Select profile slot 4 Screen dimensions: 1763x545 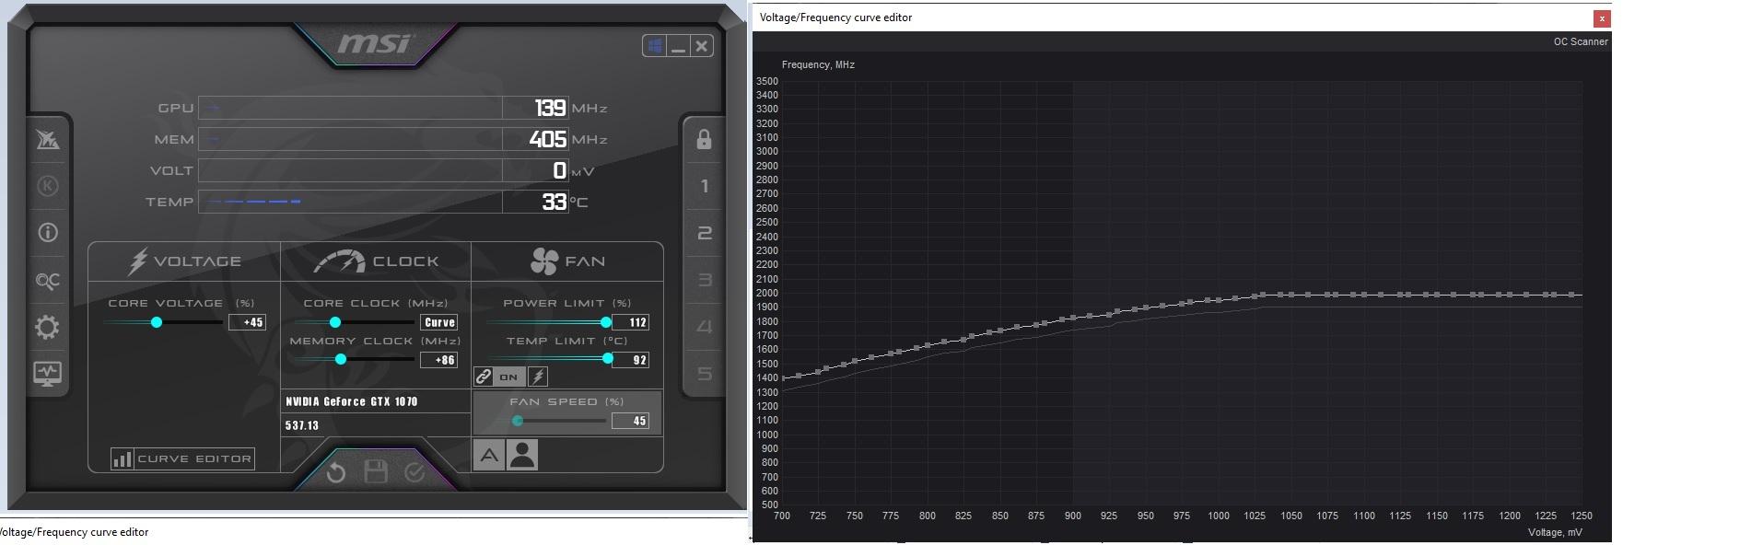(x=704, y=327)
